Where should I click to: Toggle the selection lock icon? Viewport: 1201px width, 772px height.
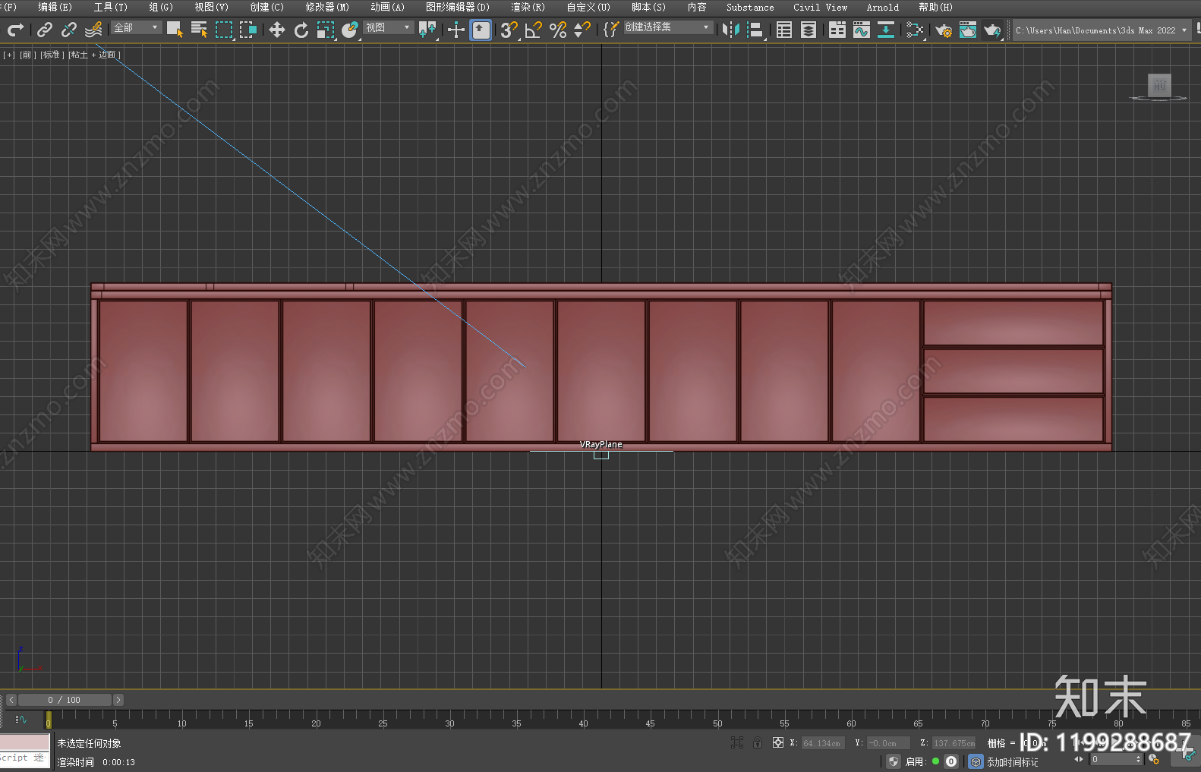(758, 742)
